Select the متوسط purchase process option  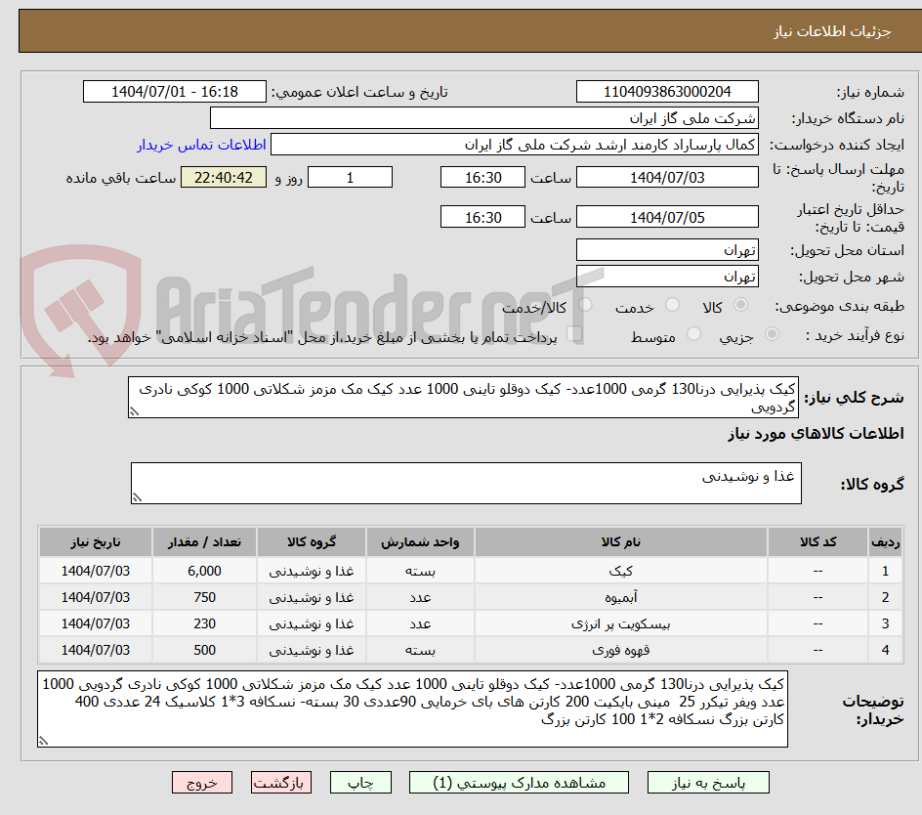point(693,332)
